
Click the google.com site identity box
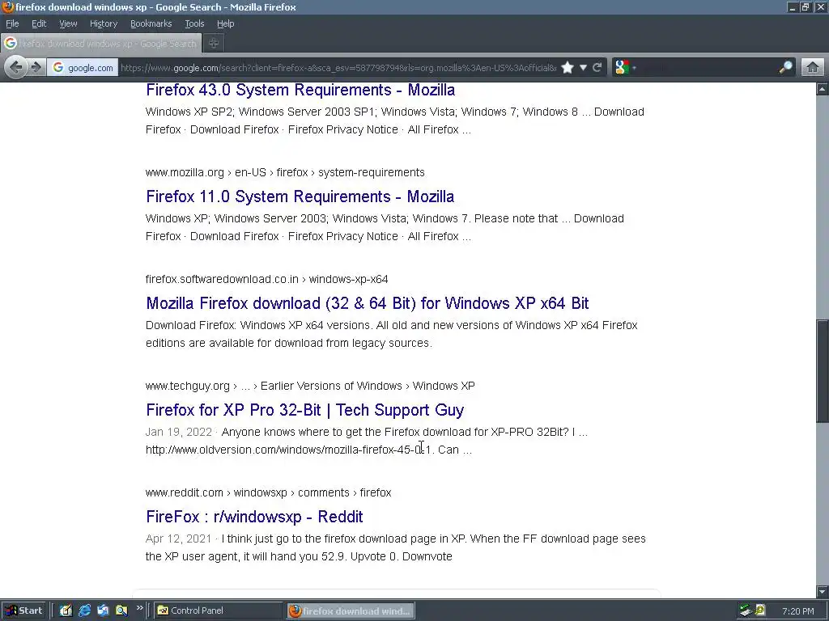pos(83,68)
